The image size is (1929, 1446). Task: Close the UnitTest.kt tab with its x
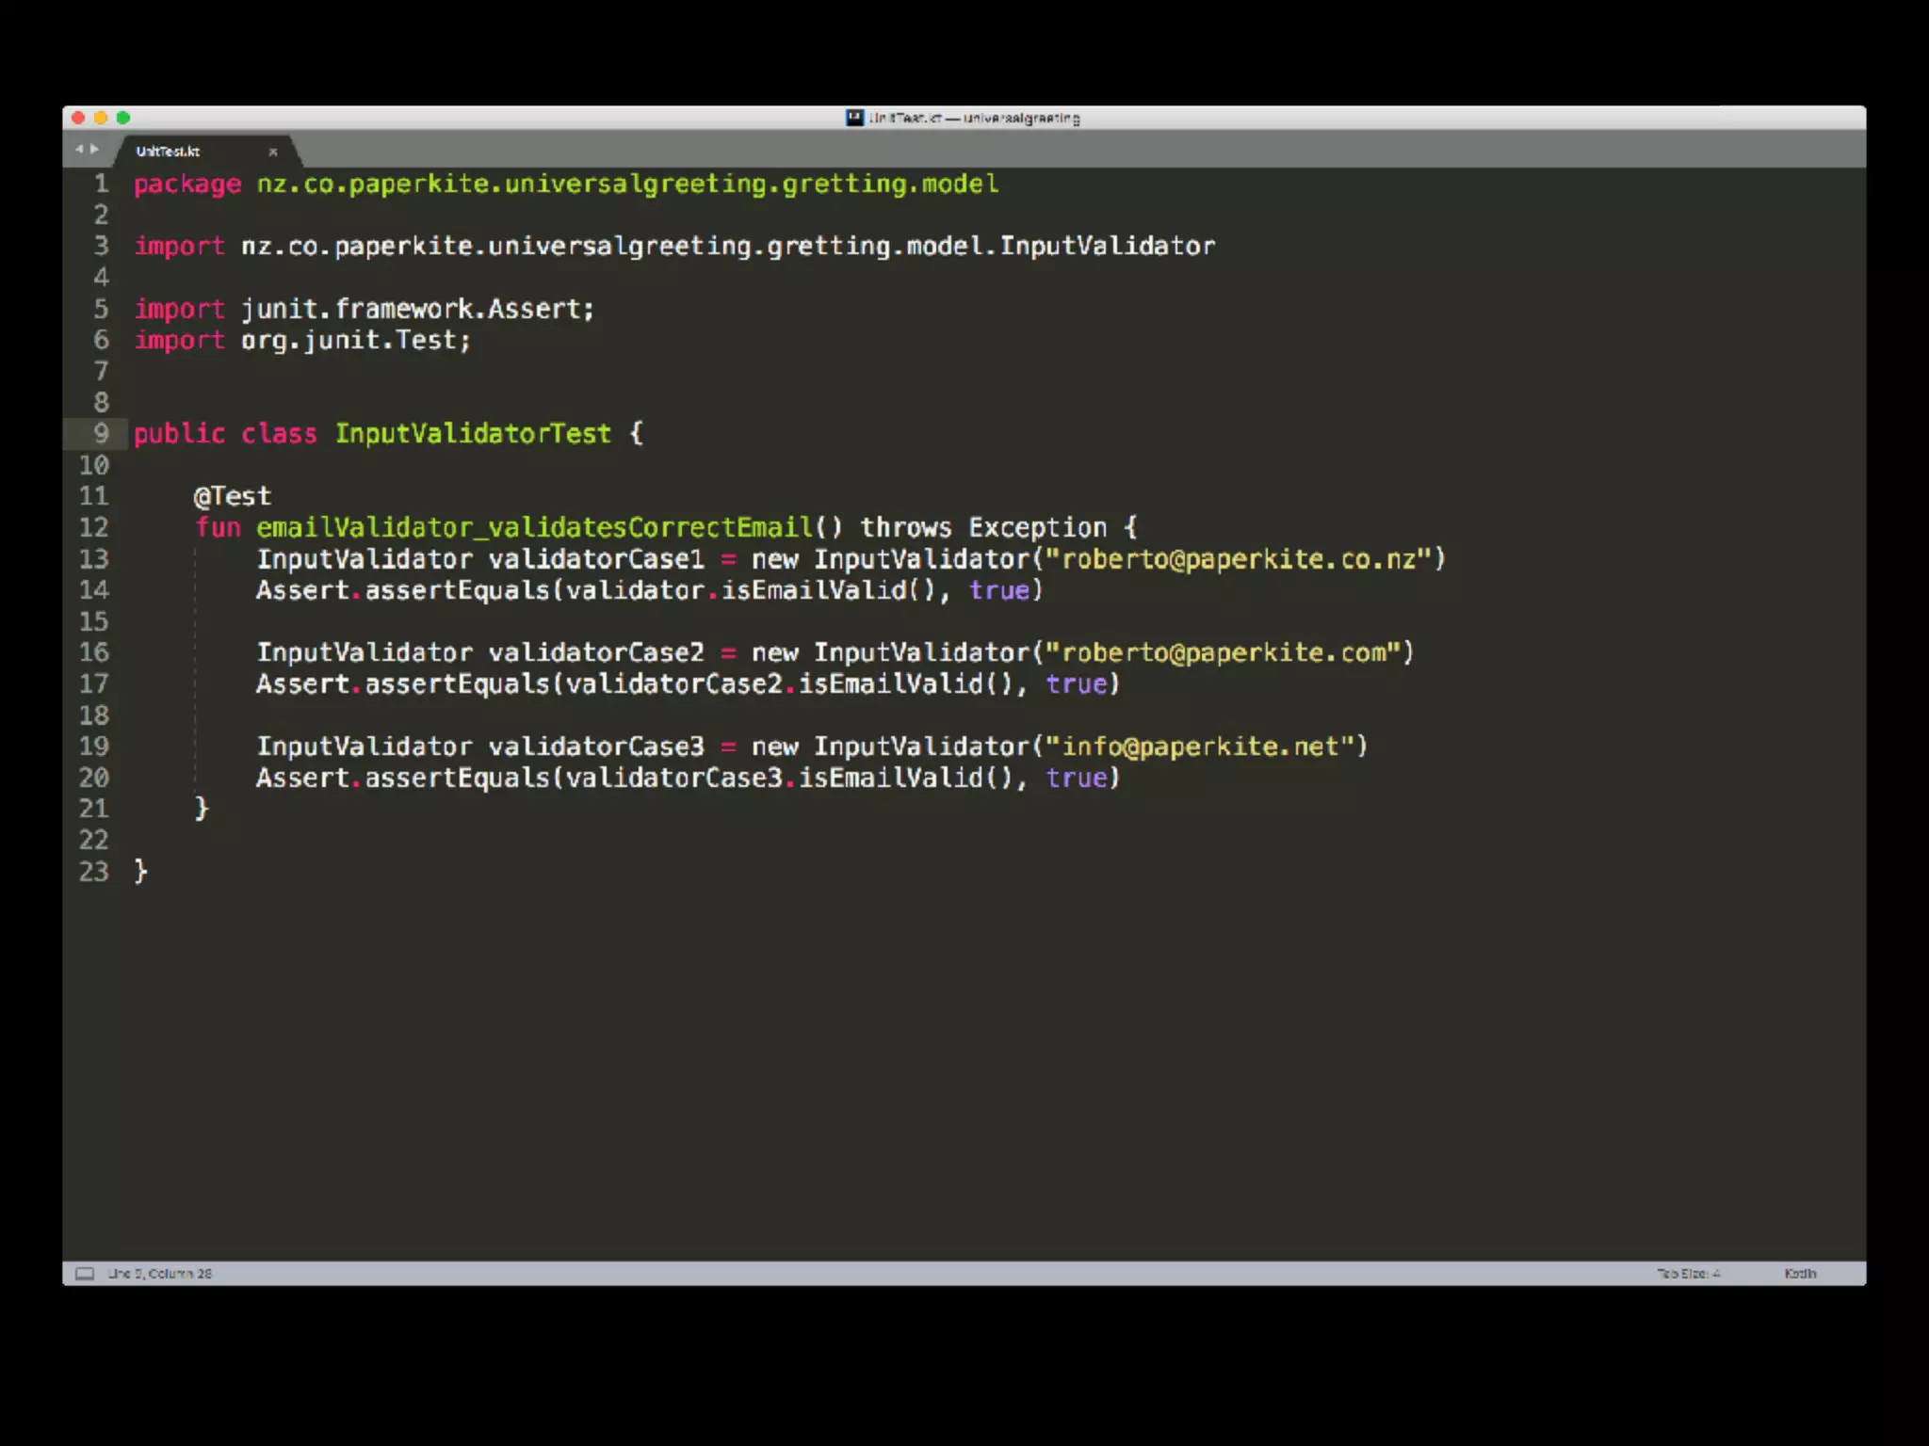tap(273, 152)
